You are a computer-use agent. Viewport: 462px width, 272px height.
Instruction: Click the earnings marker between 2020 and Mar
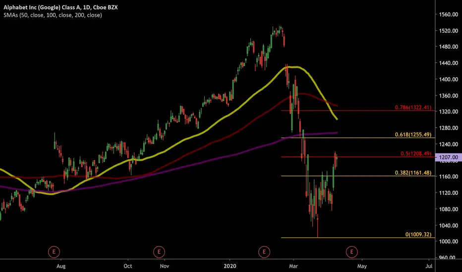point(264,252)
